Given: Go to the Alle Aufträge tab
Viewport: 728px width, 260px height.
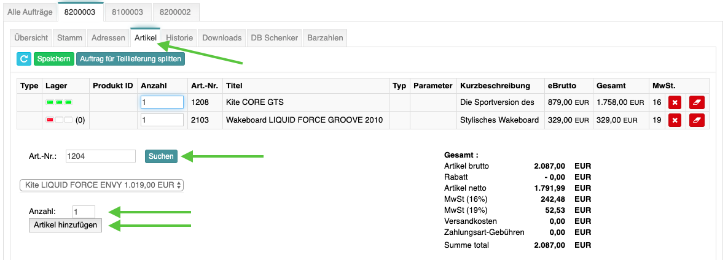Looking at the screenshot, I should click(x=29, y=12).
